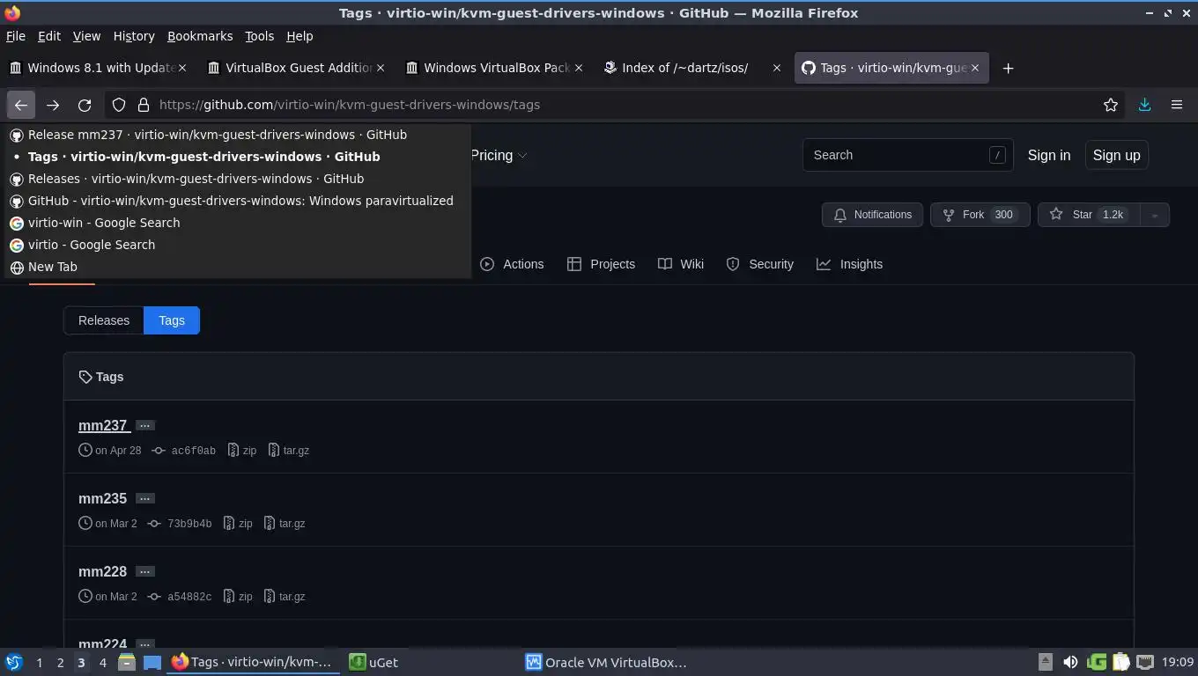This screenshot has width=1198, height=676.
Task: Close the Index of /~dartz/isos/ tab
Action: (x=777, y=68)
